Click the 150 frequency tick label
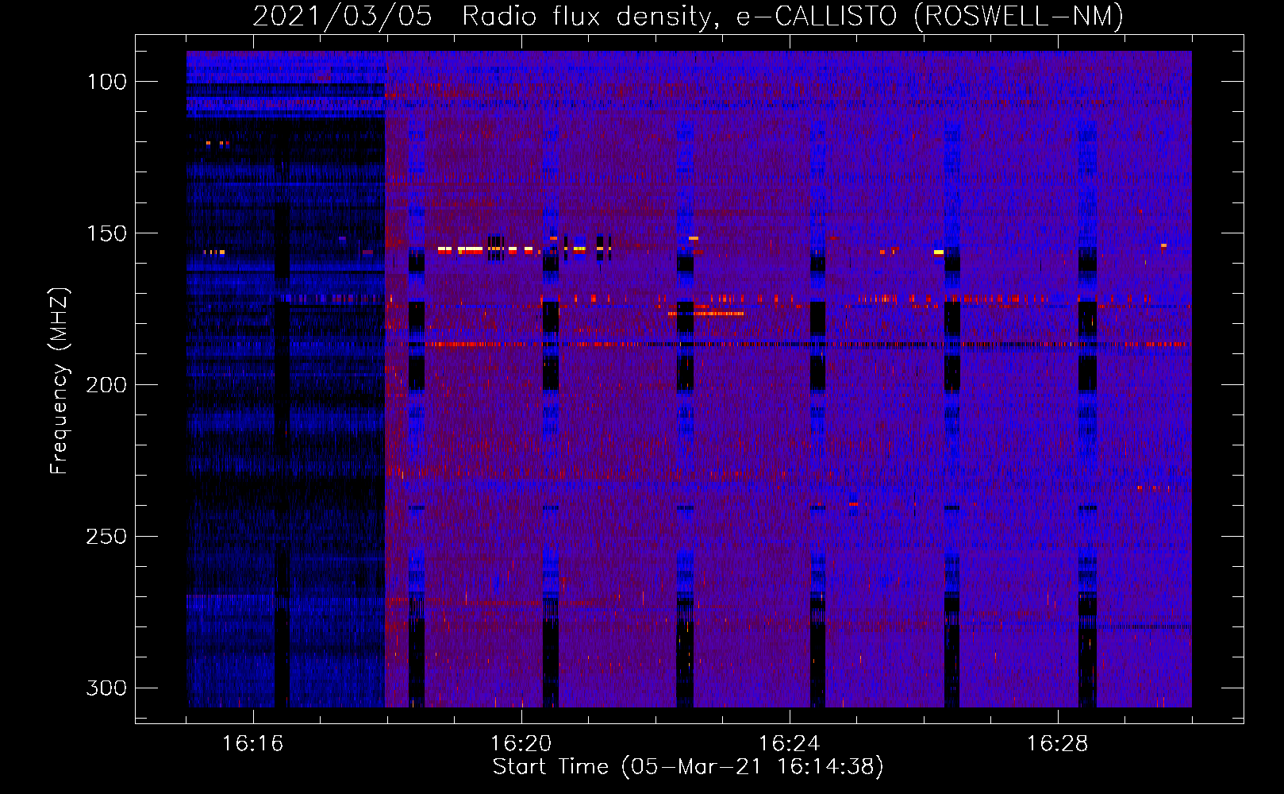Screen dimensions: 1284x794 [x=106, y=233]
